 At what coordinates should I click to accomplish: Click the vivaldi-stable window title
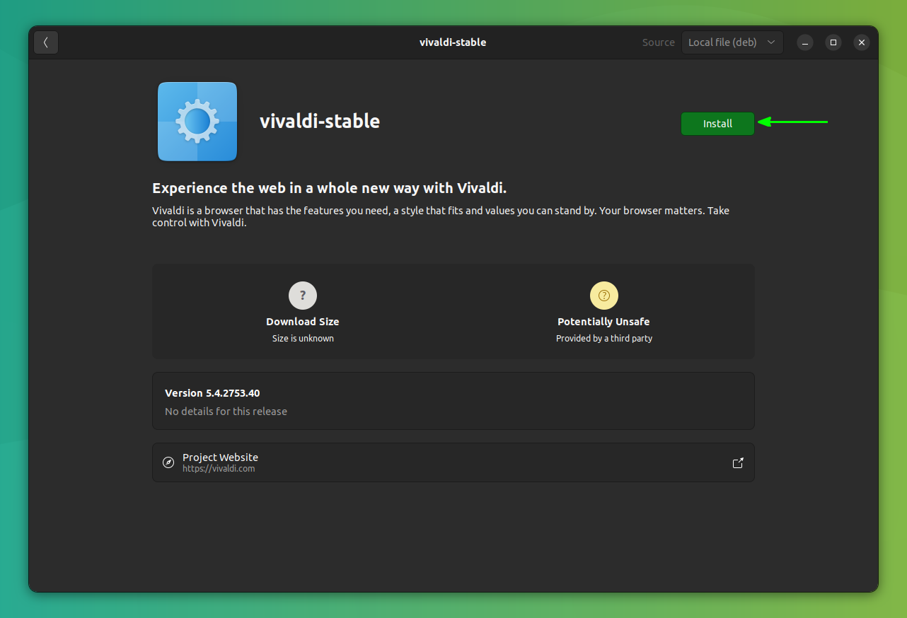pyautogui.click(x=453, y=42)
